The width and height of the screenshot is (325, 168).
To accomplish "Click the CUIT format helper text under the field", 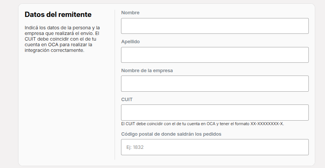I will [x=202, y=124].
